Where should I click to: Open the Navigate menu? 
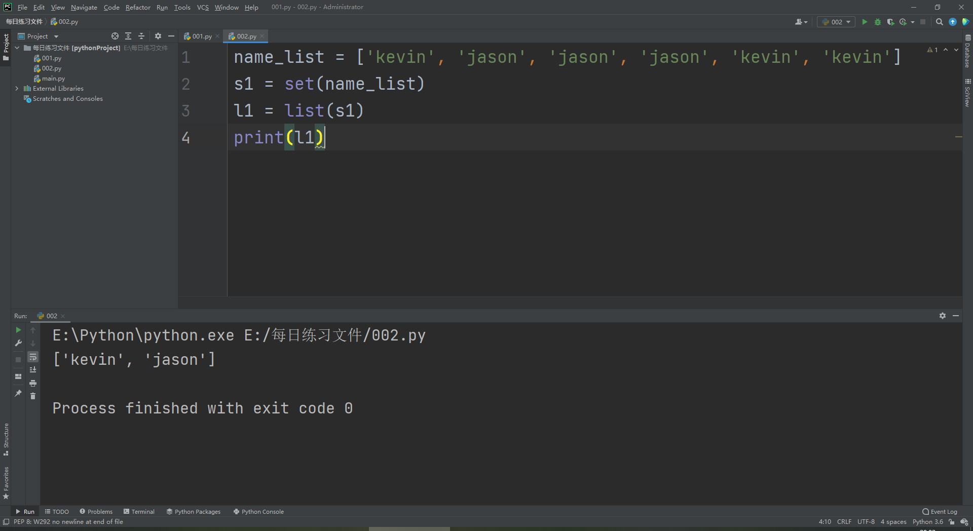point(84,7)
